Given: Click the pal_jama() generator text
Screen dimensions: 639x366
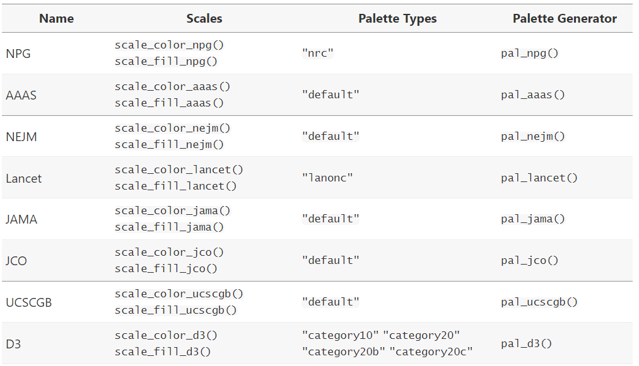Looking at the screenshot, I should point(533,219).
